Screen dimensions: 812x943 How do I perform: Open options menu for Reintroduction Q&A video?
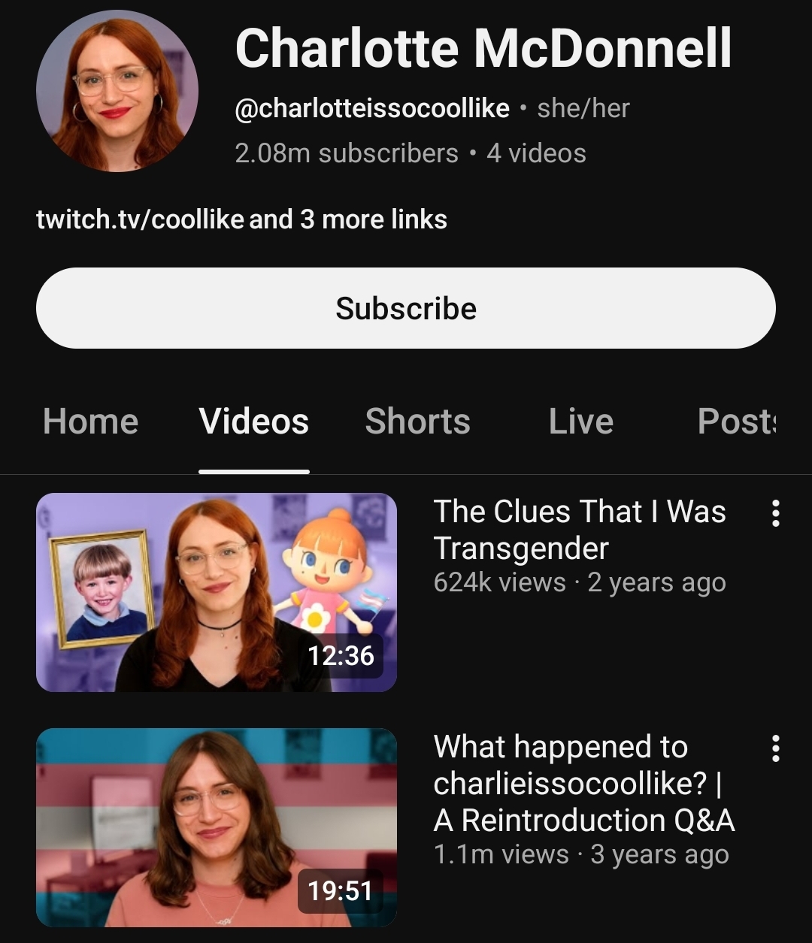coord(776,748)
